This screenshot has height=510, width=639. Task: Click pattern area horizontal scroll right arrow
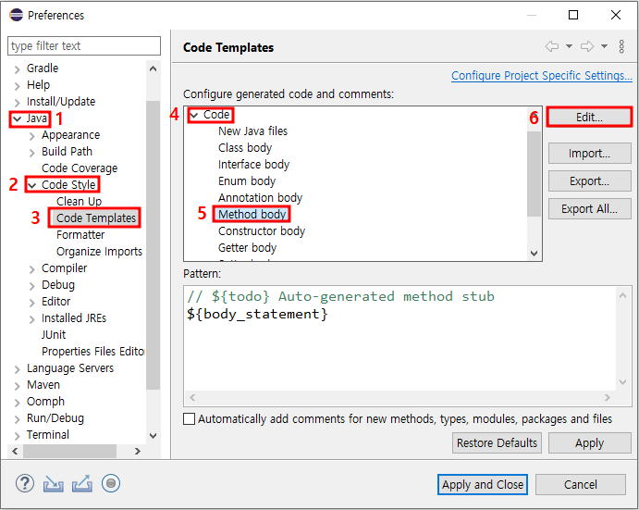608,397
